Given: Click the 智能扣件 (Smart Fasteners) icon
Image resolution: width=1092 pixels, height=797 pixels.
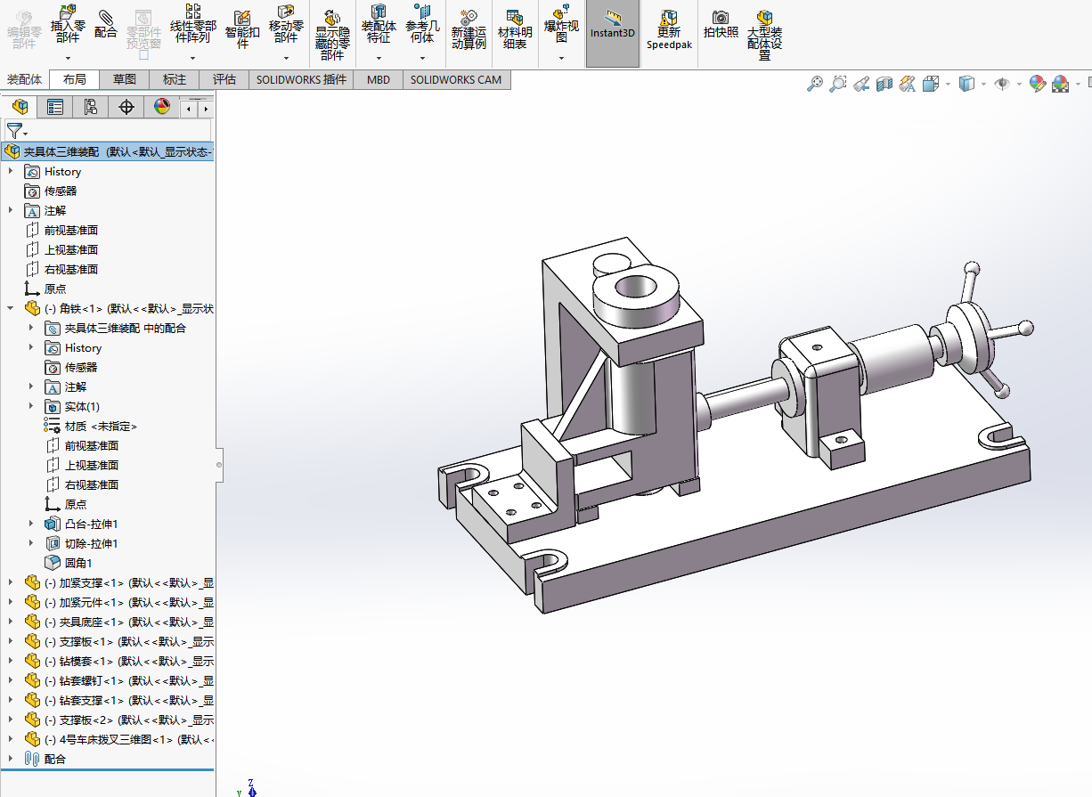Looking at the screenshot, I should pos(241,28).
